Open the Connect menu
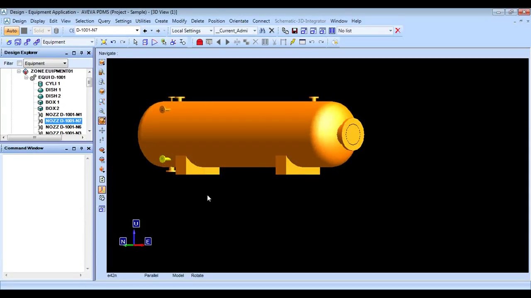This screenshot has width=531, height=298. pyautogui.click(x=261, y=21)
